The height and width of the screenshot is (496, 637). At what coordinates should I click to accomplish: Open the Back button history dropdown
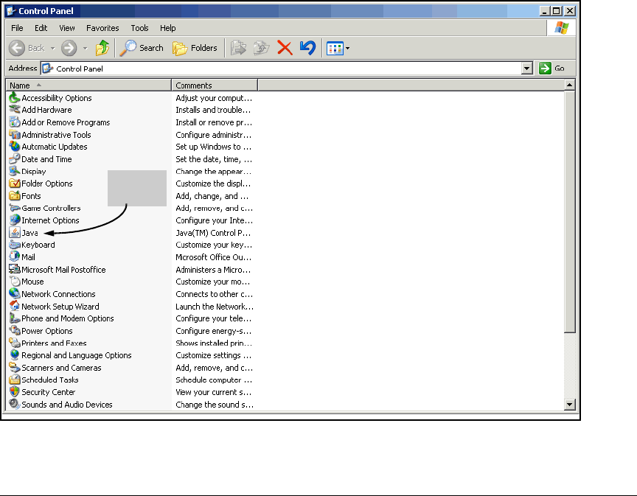[52, 49]
